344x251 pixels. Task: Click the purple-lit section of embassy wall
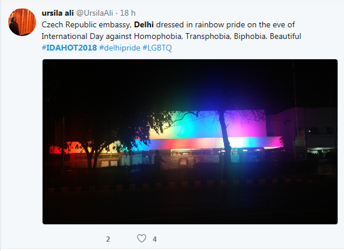245,124
